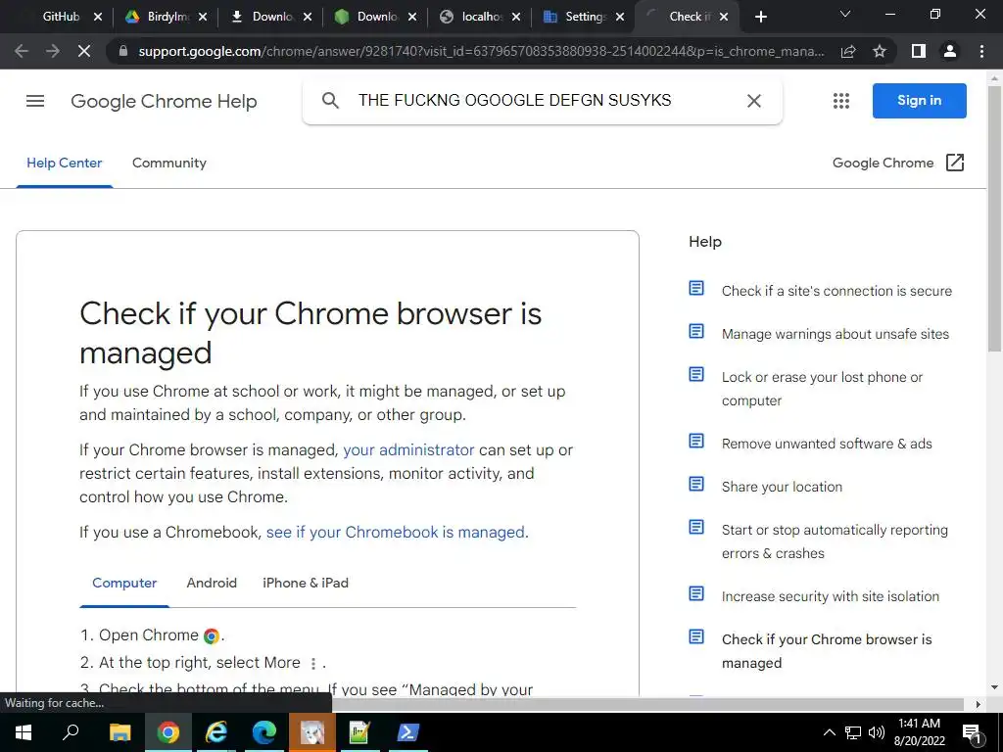The image size is (1003, 752).
Task: Switch to the localhost tab
Action: coord(482,17)
